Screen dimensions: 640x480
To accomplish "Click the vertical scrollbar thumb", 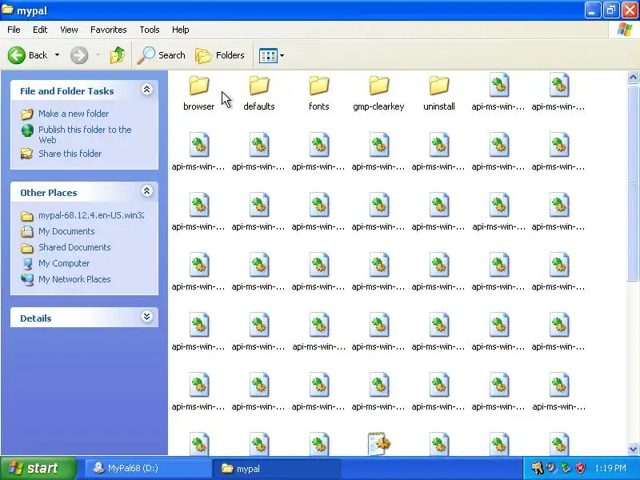I will (x=633, y=183).
